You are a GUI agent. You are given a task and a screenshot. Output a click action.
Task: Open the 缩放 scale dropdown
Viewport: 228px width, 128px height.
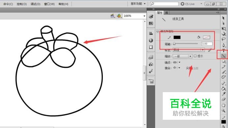tap(183, 56)
